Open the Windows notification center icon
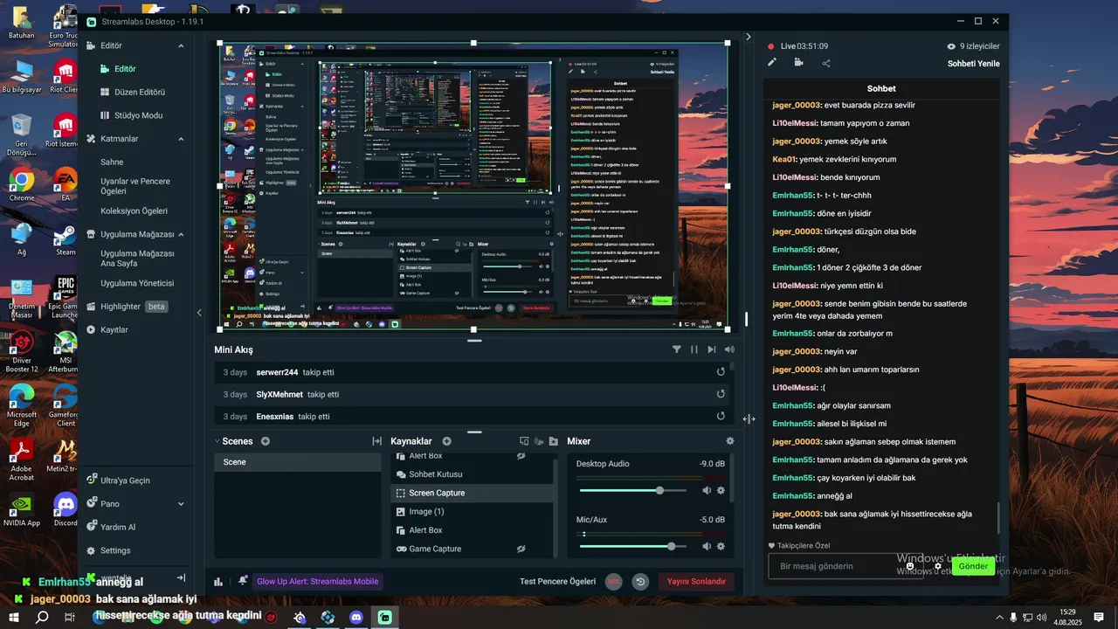The width and height of the screenshot is (1118, 629). click(x=1099, y=617)
